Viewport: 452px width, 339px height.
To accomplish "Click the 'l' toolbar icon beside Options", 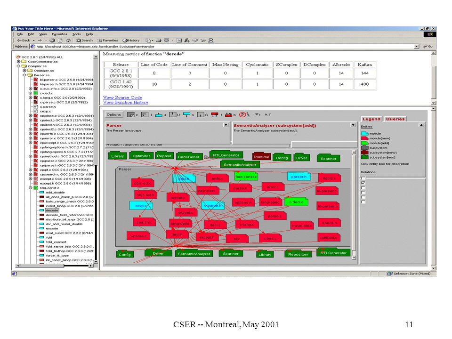I will 145,115.
